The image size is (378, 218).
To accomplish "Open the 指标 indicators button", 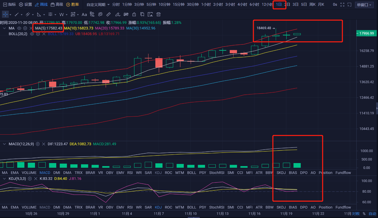I will coord(9,4).
